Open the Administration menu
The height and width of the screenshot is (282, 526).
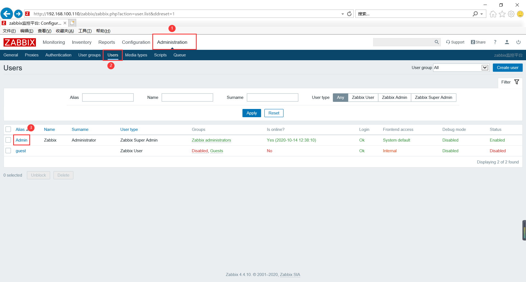tap(172, 42)
